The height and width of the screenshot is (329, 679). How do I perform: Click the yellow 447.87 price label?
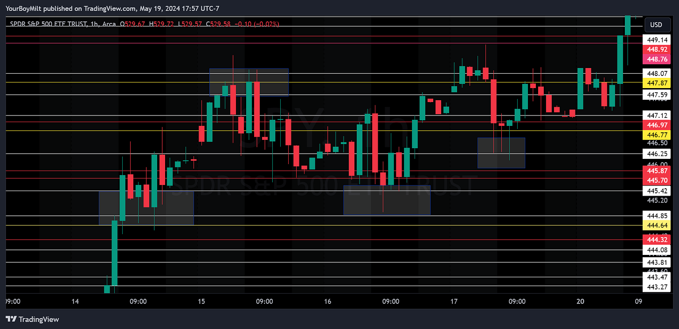[656, 83]
